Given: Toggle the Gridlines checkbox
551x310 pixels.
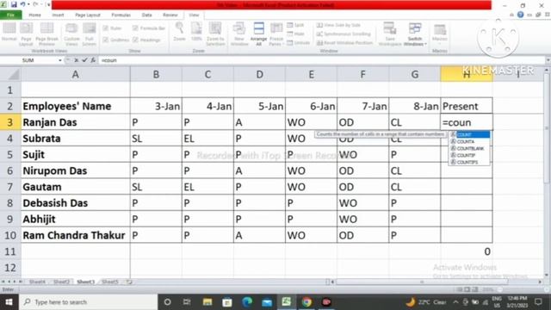Looking at the screenshot, I should coord(105,40).
